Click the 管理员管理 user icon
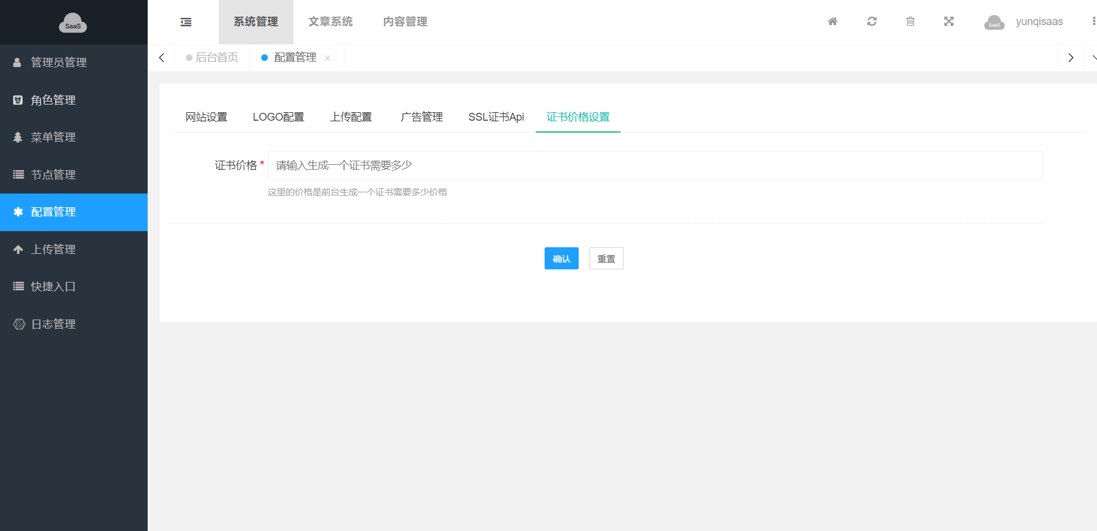1097x531 pixels. [x=17, y=62]
